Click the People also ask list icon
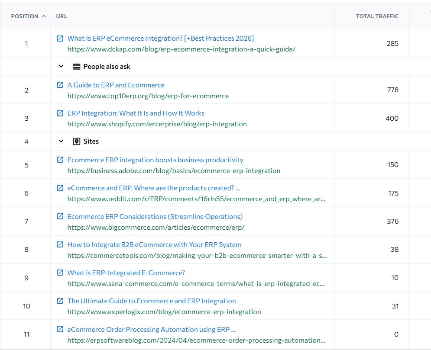431x350 pixels. tap(77, 67)
